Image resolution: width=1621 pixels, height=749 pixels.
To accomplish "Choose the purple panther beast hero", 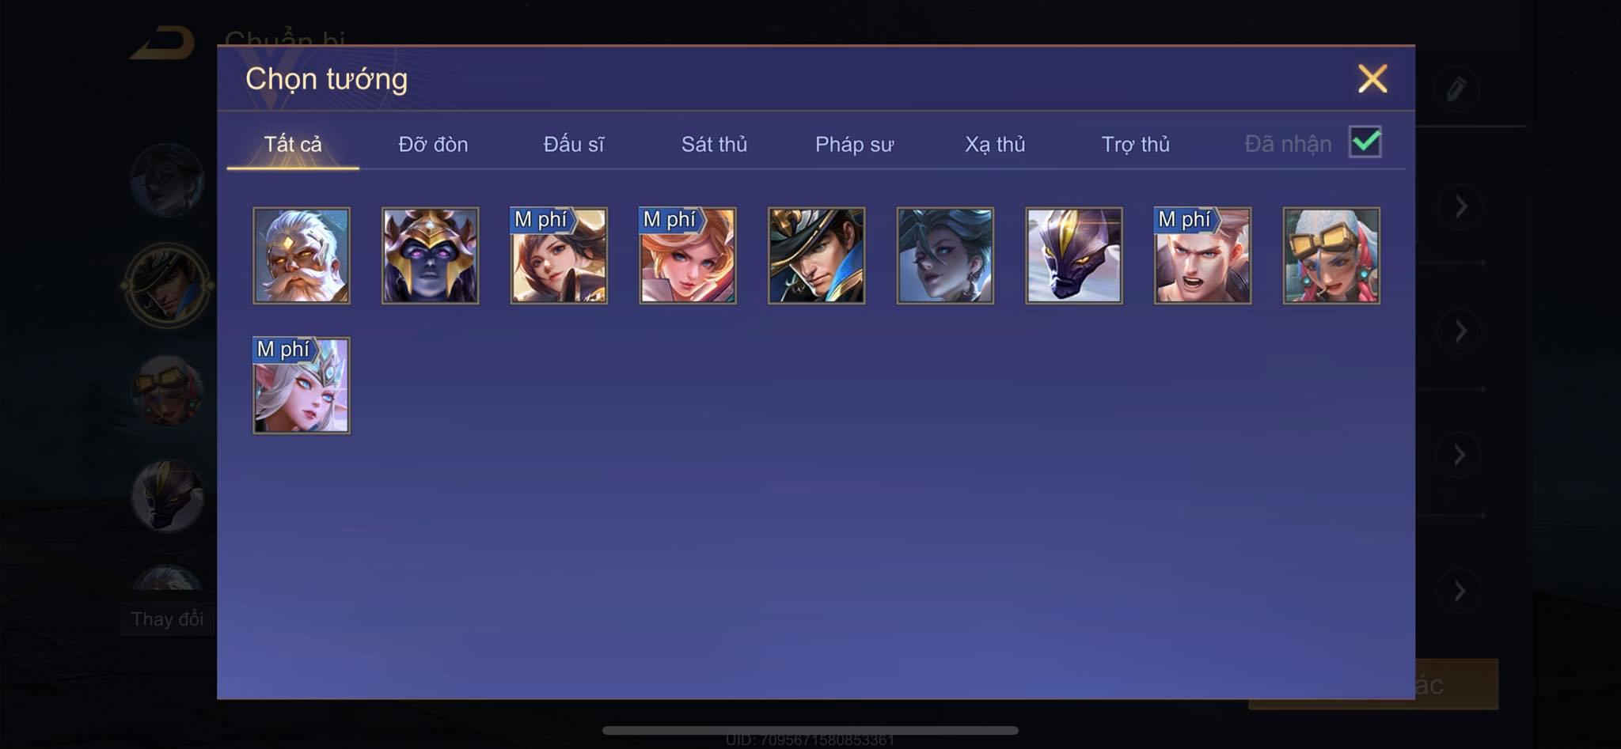I will [1074, 255].
